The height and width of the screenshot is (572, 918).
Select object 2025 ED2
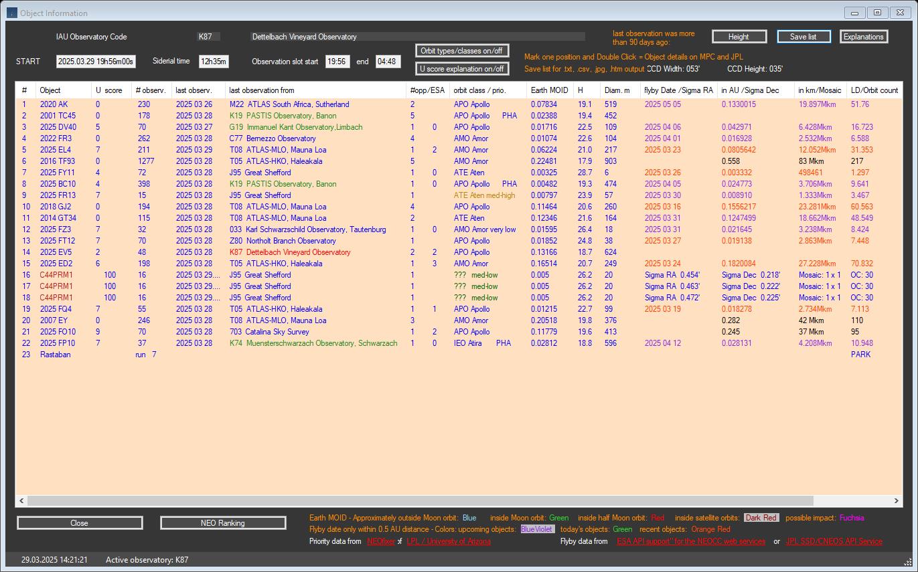pos(56,264)
